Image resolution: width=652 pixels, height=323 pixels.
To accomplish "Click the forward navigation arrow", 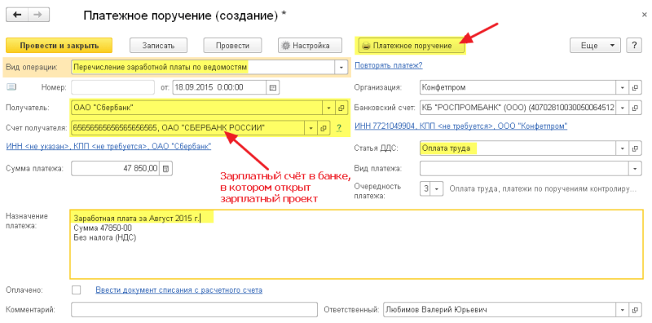I will (x=38, y=15).
